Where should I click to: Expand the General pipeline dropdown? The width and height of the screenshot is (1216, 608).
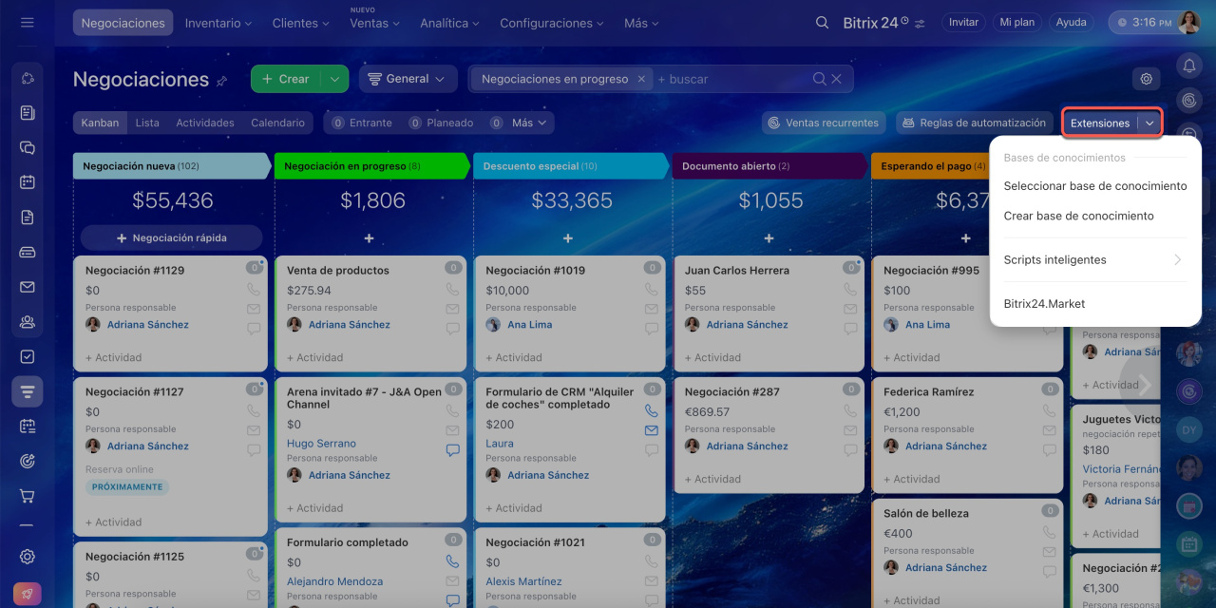point(408,79)
